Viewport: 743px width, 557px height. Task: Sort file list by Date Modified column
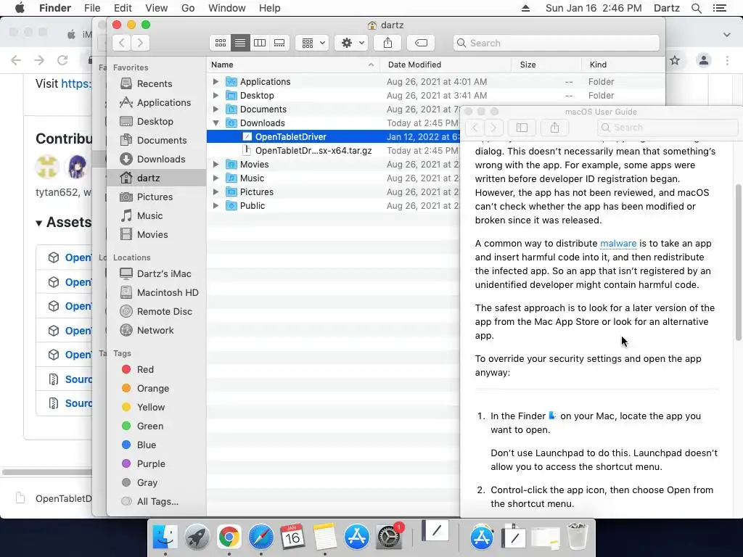coord(446,65)
